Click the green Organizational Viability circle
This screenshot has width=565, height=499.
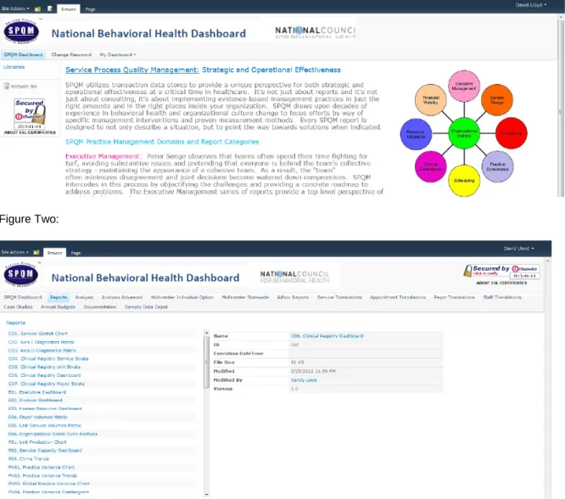pos(464,133)
